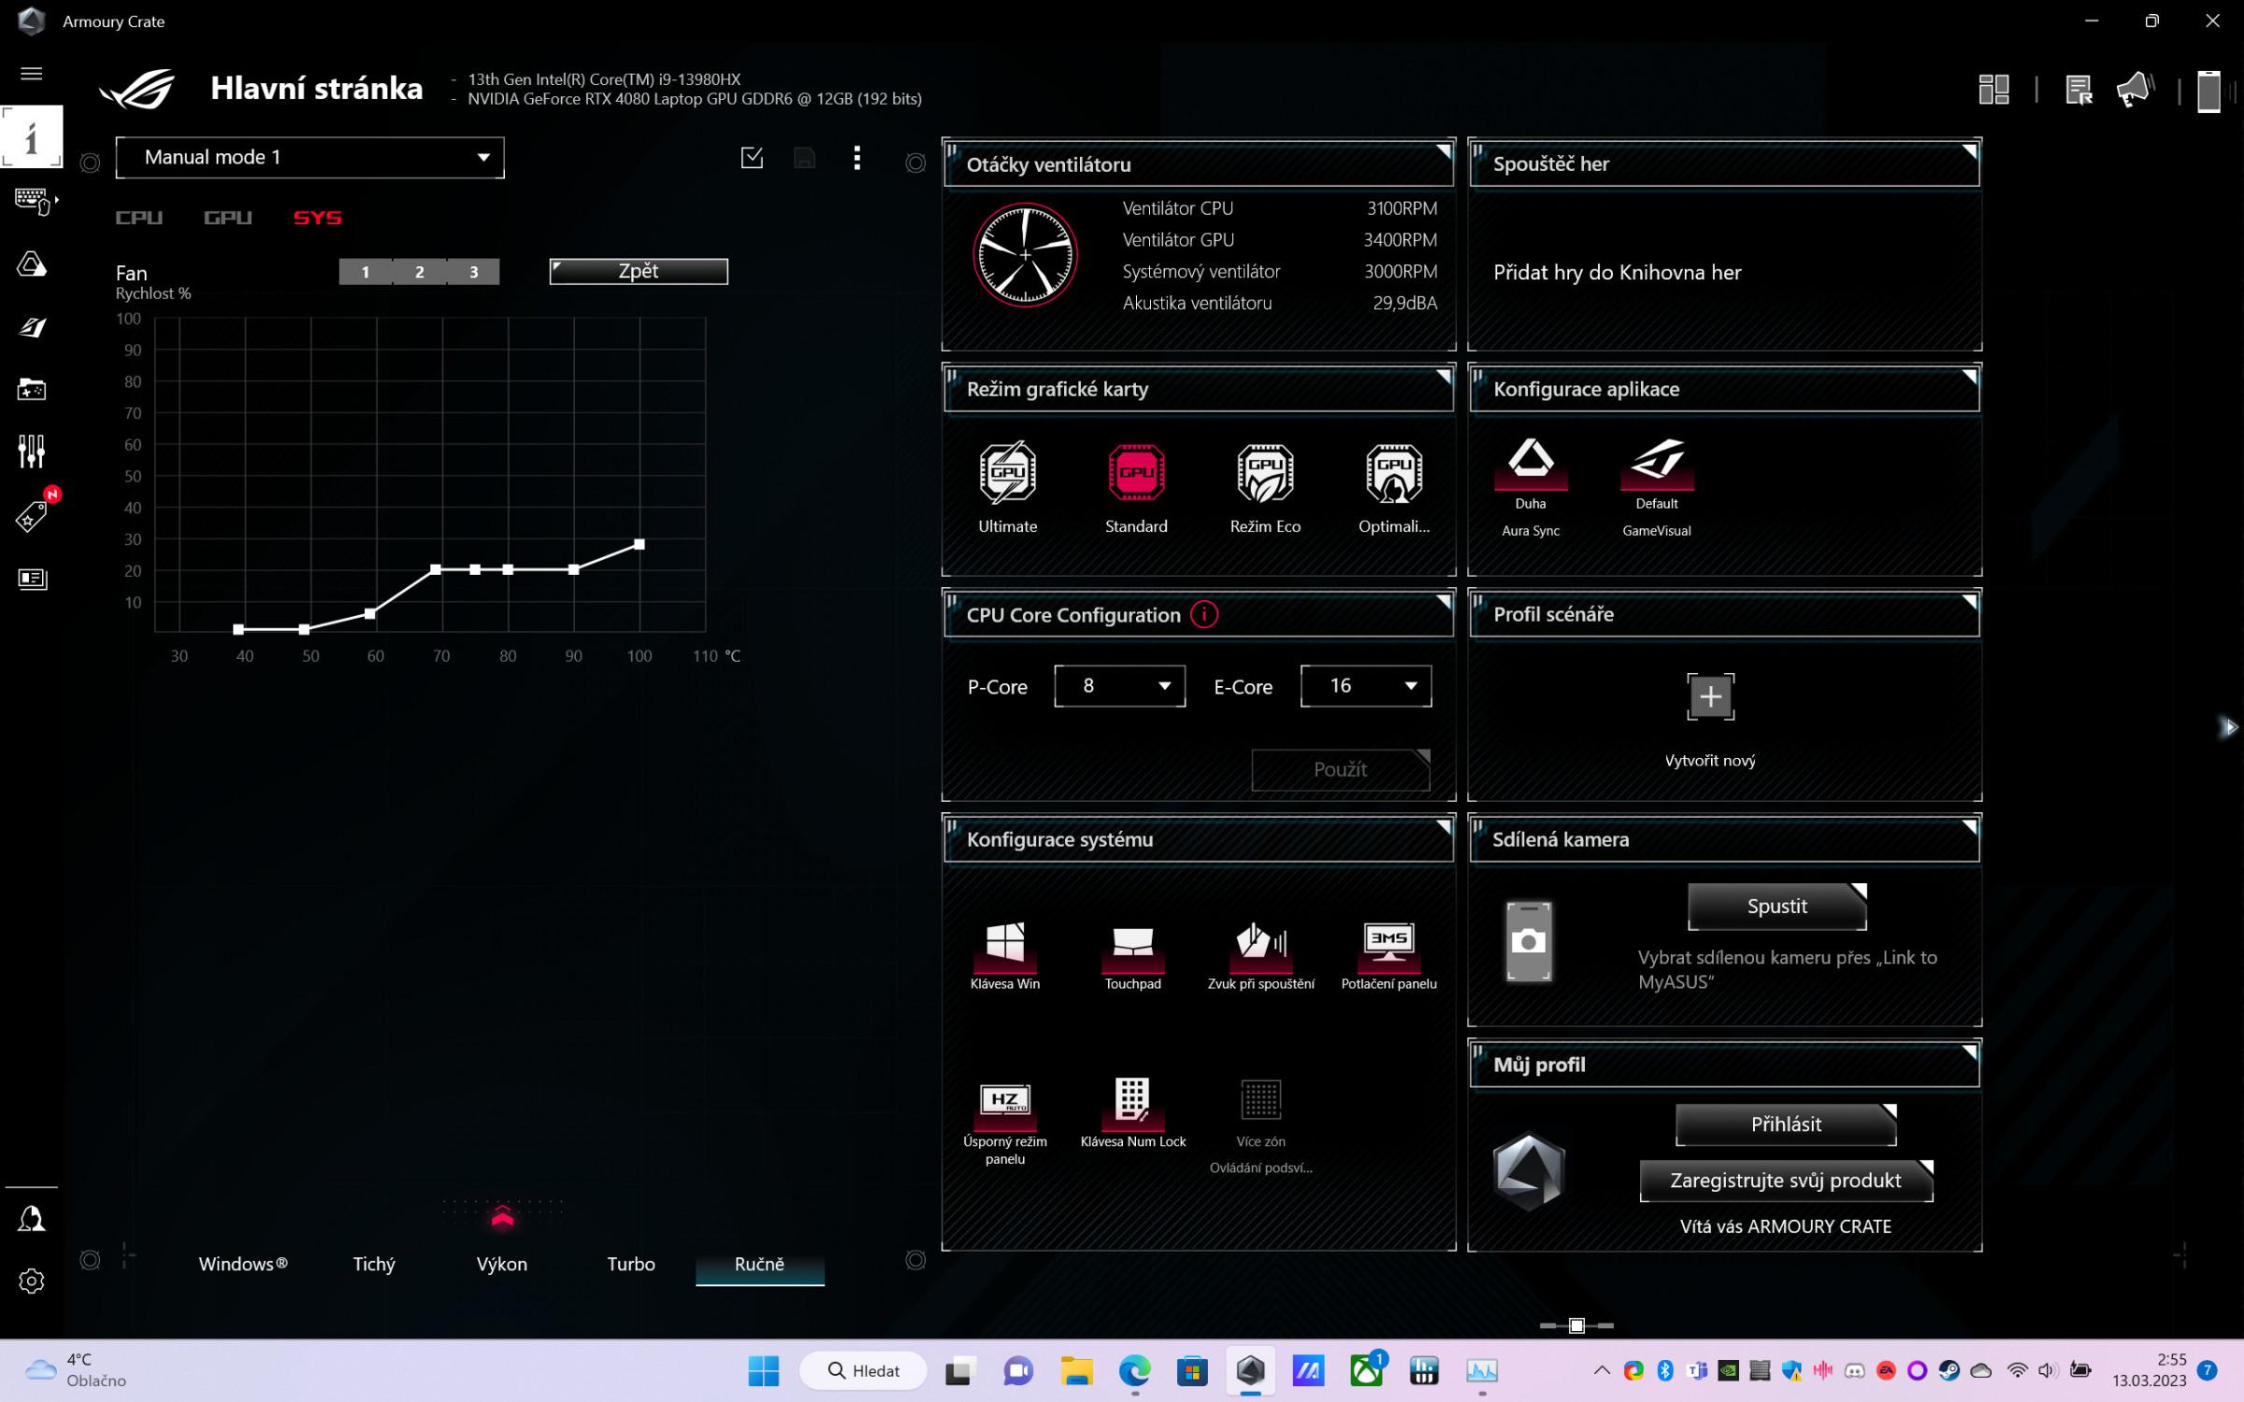Open the three-dot more options menu
The image size is (2244, 1402).
[x=857, y=158]
